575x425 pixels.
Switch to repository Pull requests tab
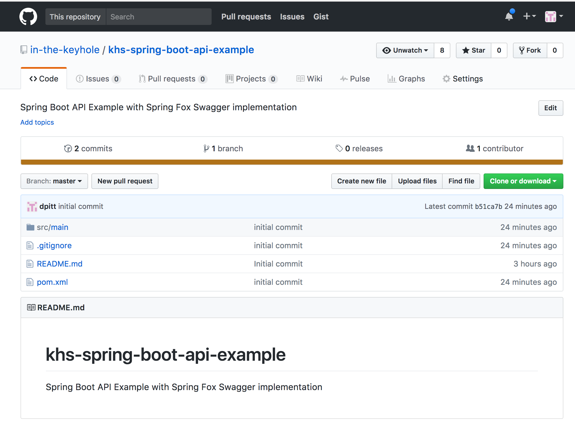pos(173,79)
